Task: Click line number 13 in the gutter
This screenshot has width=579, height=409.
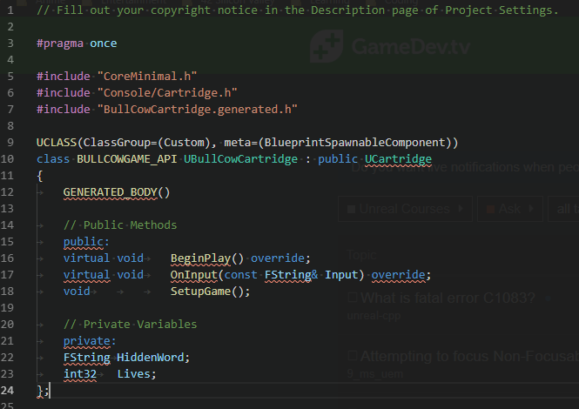Action: coord(7,209)
